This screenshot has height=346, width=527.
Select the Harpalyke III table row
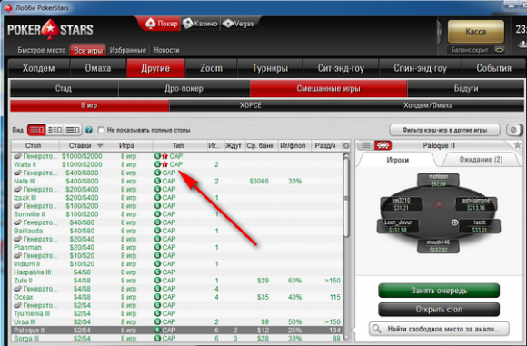177,272
